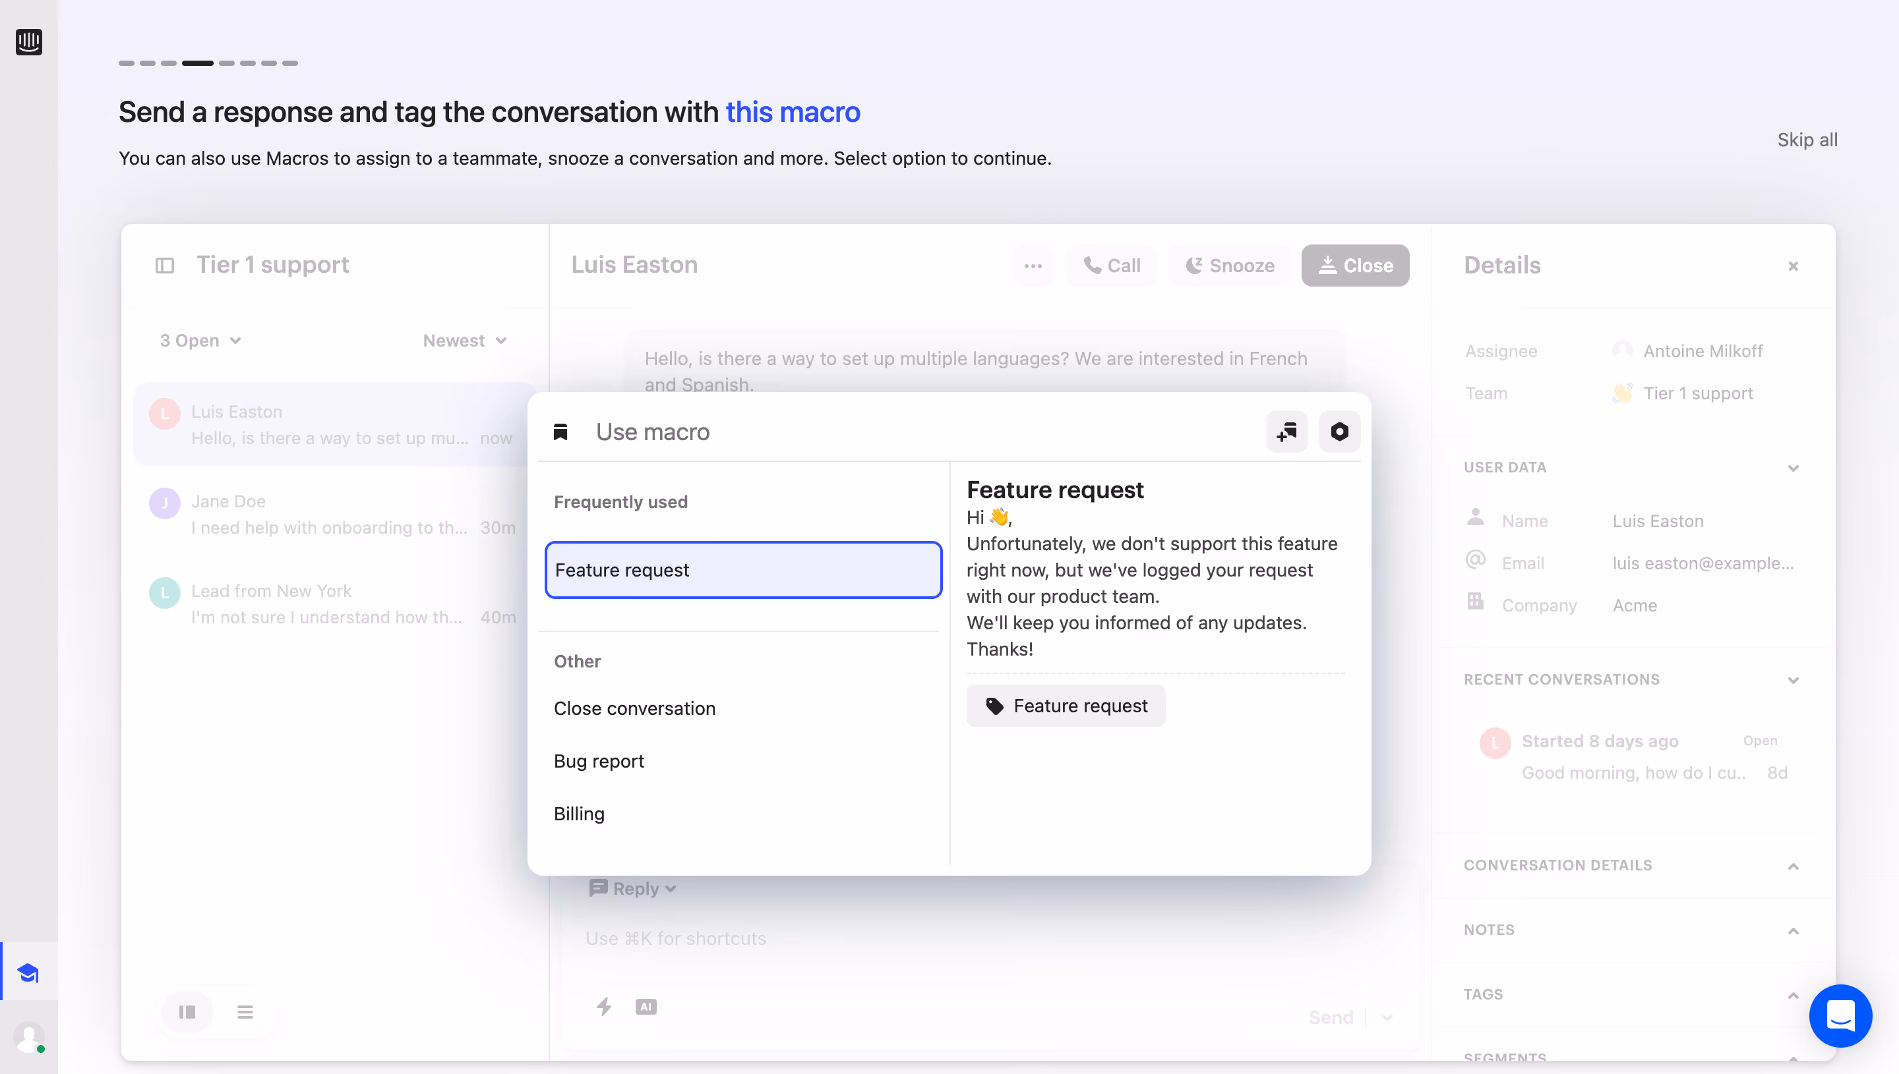Image resolution: width=1899 pixels, height=1074 pixels.
Task: Collapse the RECENT CONVERSATIONS section
Action: 1794,680
